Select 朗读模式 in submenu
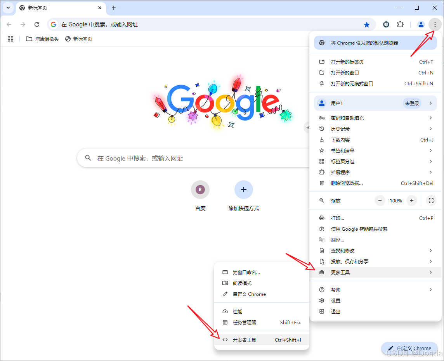The height and width of the screenshot is (361, 444). point(262,283)
